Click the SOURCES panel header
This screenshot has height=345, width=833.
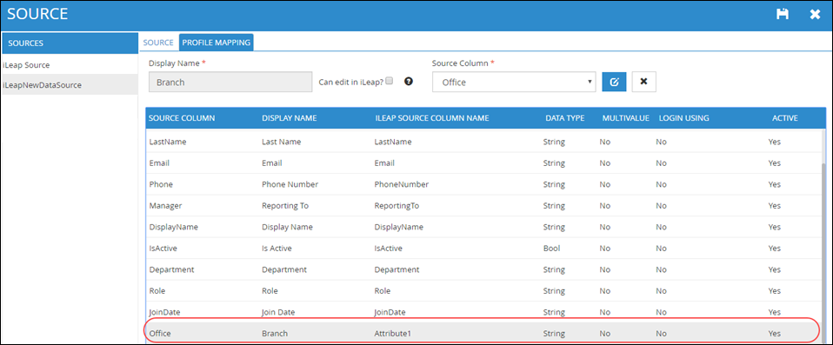[70, 43]
